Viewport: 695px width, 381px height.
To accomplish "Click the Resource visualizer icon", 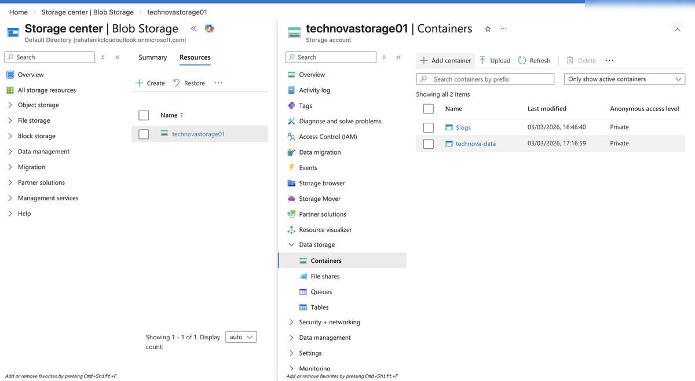I will [291, 229].
